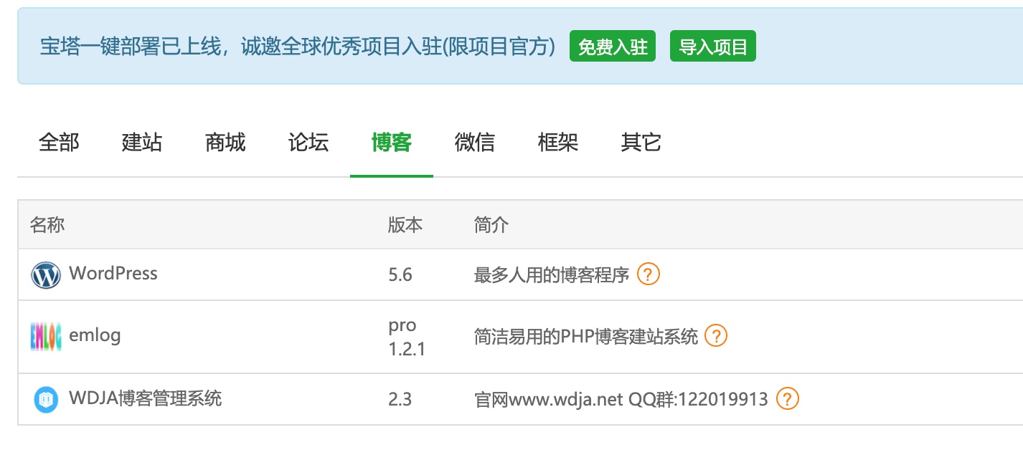Click the 简介 column header

pyautogui.click(x=491, y=225)
